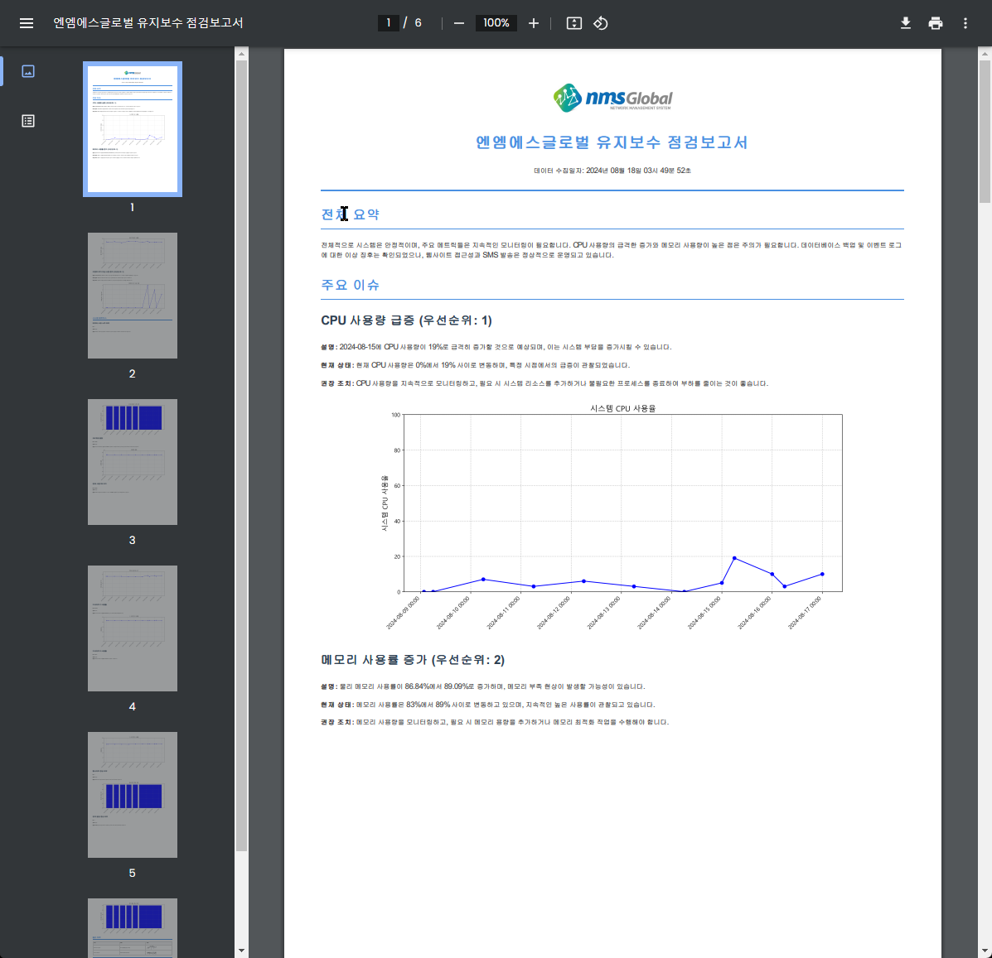Image resolution: width=992 pixels, height=958 pixels.
Task: Toggle the sidebar with the hamburger menu icon
Action: click(26, 23)
